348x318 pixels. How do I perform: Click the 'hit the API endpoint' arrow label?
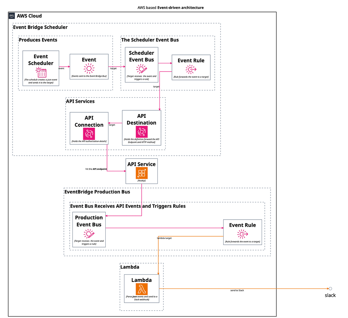coord(96,169)
